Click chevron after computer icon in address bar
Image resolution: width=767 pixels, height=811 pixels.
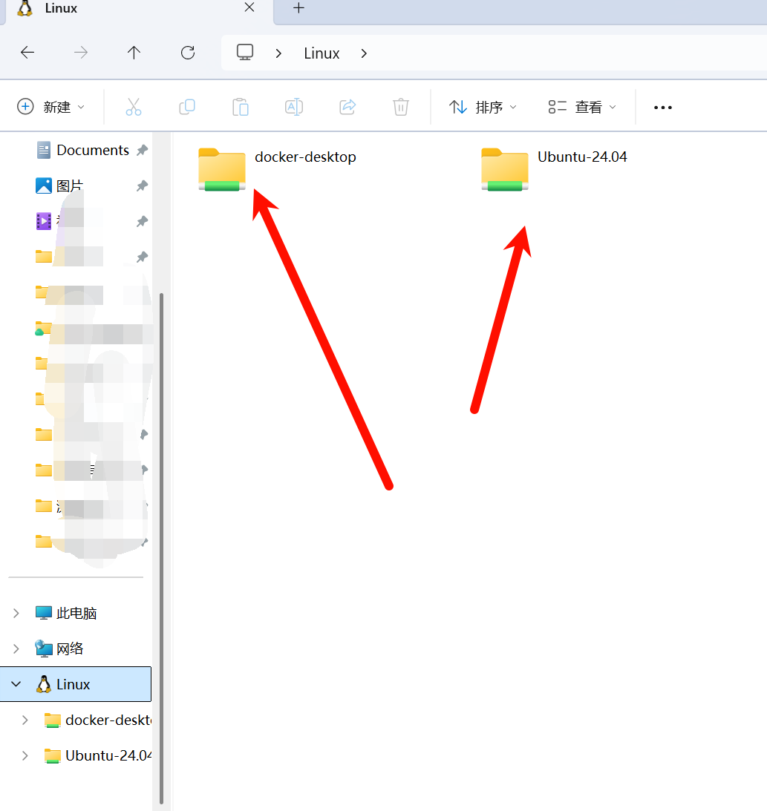278,53
